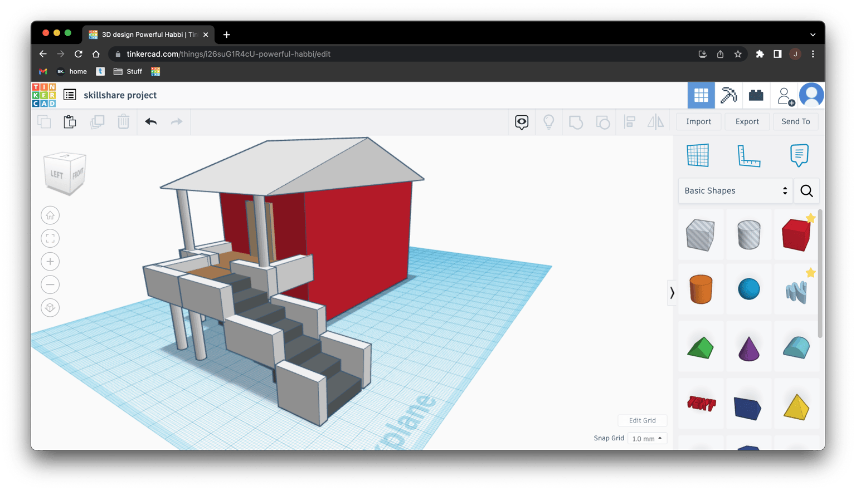Pick the green Roof shape
The width and height of the screenshot is (856, 491).
coord(701,348)
